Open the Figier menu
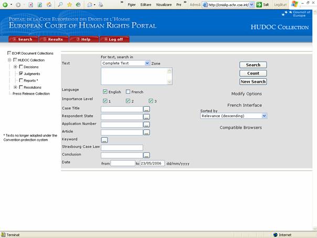Image resolution: width=317 pixels, height=238 pixels. 132,5
